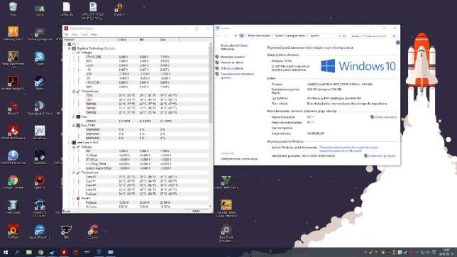Open the Opera desktop shortcut
Viewport: 457px width, 257px height.
click(x=40, y=182)
